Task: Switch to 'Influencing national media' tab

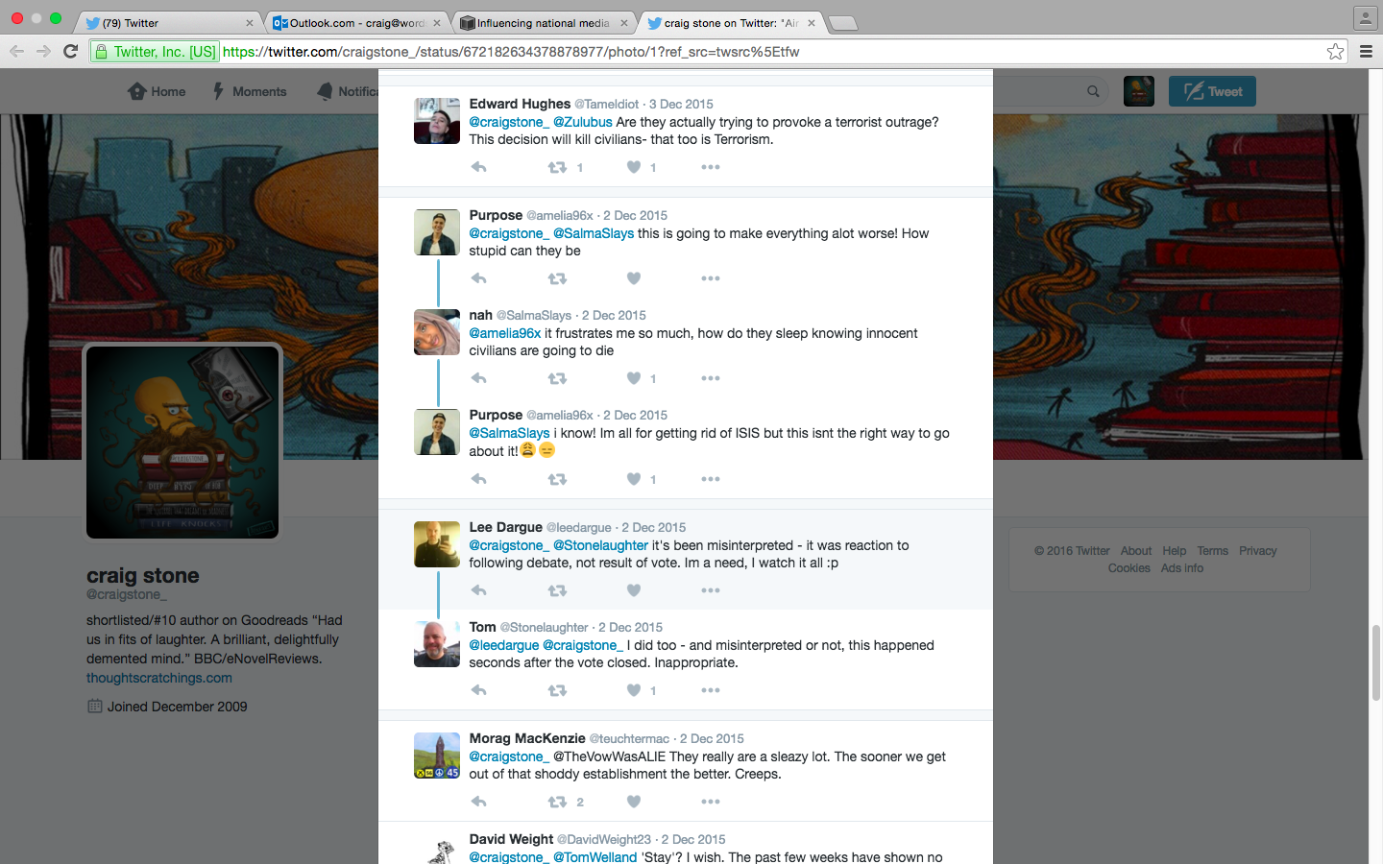Action: tap(544, 23)
